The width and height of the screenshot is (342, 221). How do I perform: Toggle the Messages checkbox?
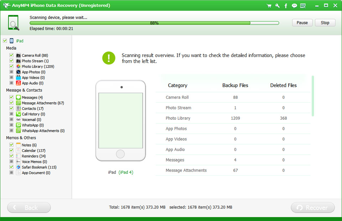point(11,98)
